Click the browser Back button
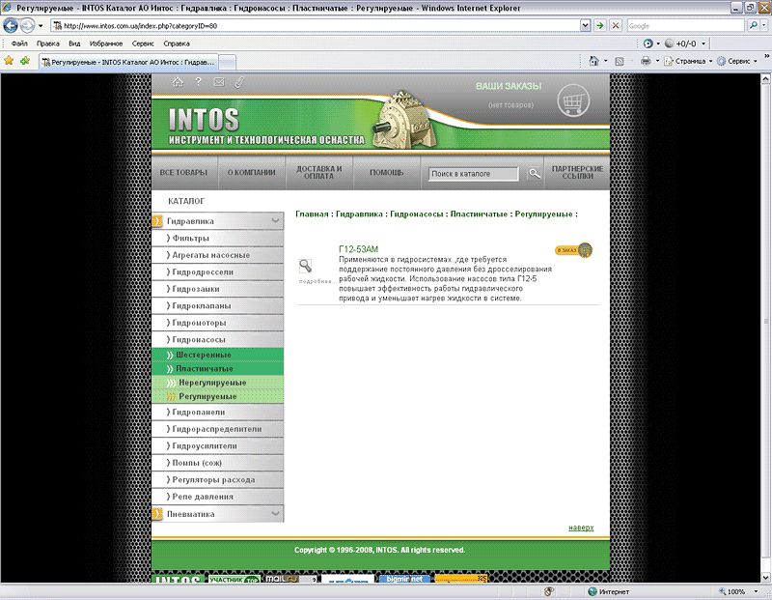This screenshot has width=772, height=600. tap(14, 25)
